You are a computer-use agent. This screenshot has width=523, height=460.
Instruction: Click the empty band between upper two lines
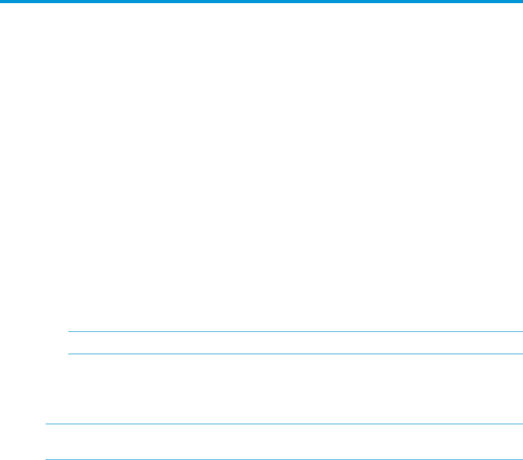295,343
